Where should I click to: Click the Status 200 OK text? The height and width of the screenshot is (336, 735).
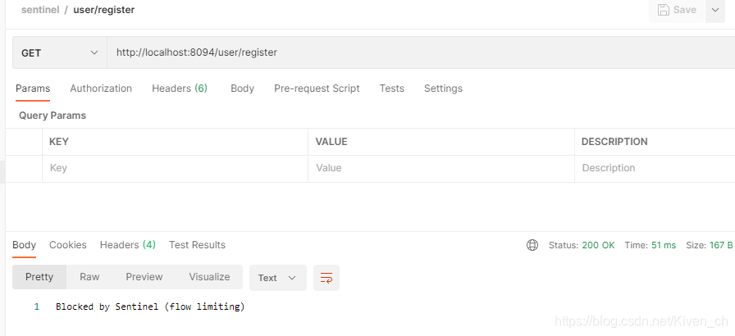[582, 245]
